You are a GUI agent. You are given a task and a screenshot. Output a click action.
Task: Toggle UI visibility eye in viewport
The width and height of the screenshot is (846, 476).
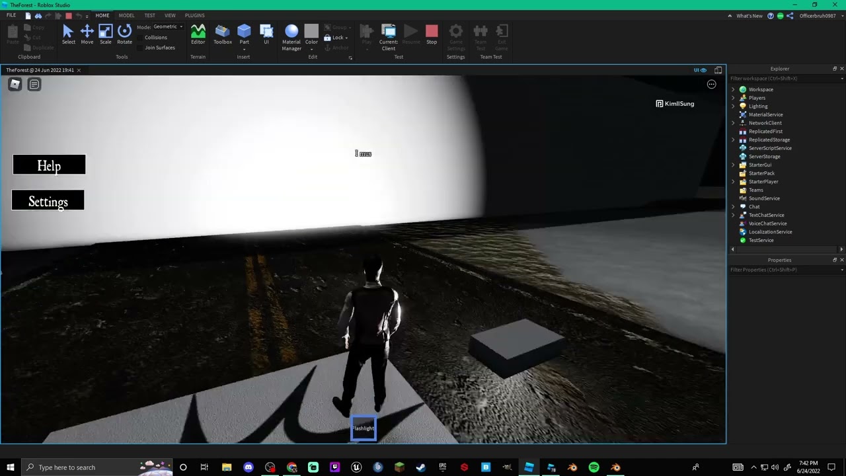(x=700, y=70)
